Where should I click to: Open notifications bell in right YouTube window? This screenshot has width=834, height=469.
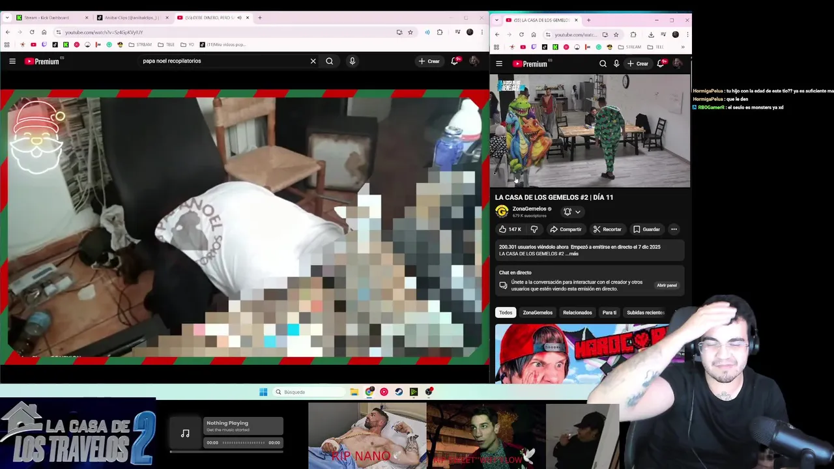pos(661,63)
